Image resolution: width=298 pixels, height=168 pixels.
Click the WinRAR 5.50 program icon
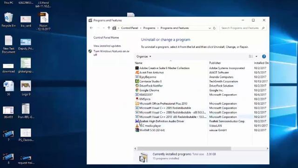tap(137, 130)
